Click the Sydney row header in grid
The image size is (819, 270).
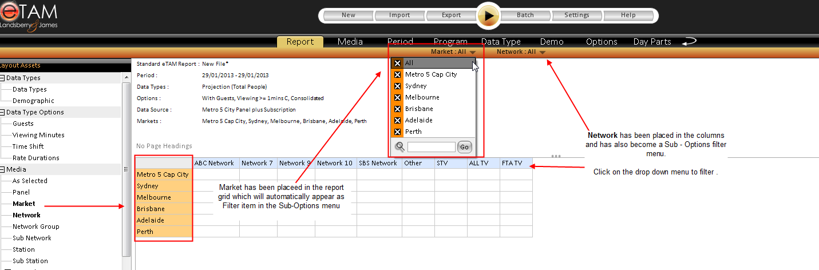164,186
